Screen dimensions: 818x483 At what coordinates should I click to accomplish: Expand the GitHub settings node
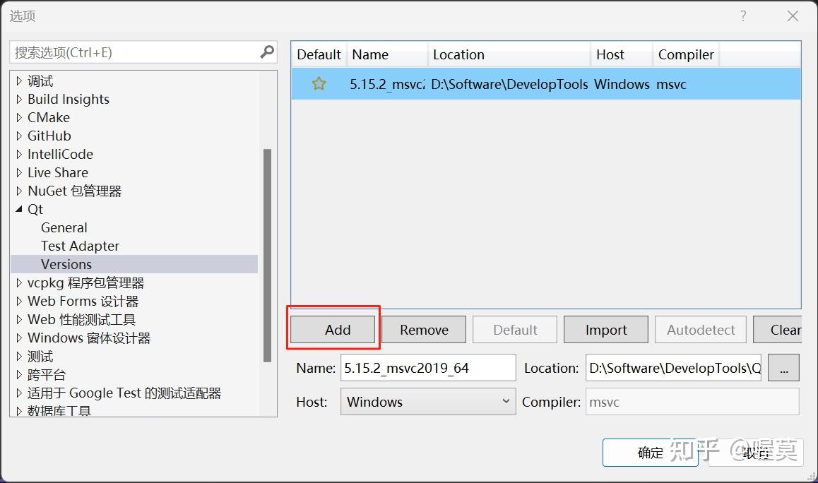[18, 136]
